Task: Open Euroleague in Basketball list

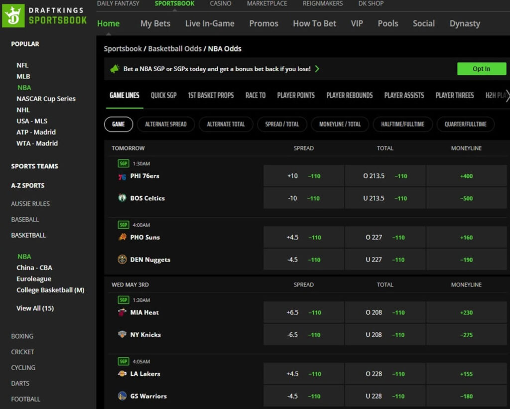Action: (x=34, y=279)
